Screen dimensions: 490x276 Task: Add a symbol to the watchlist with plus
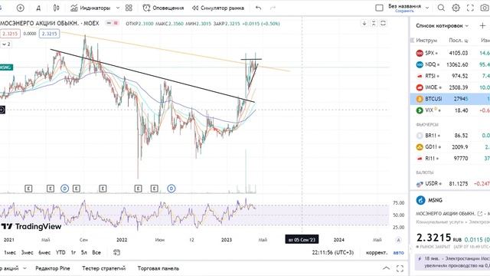[482, 25]
